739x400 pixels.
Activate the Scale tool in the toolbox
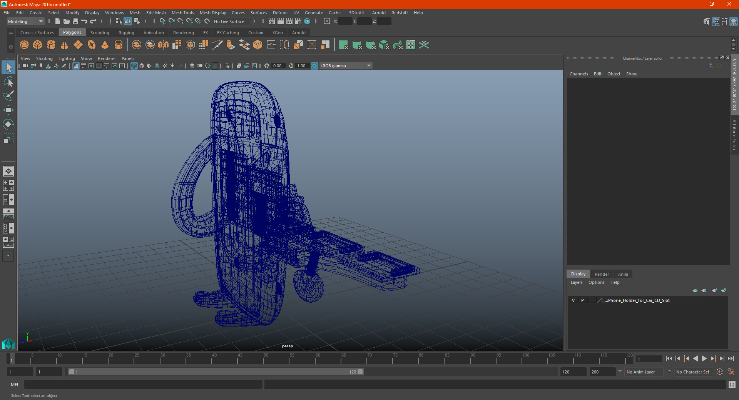click(x=8, y=138)
